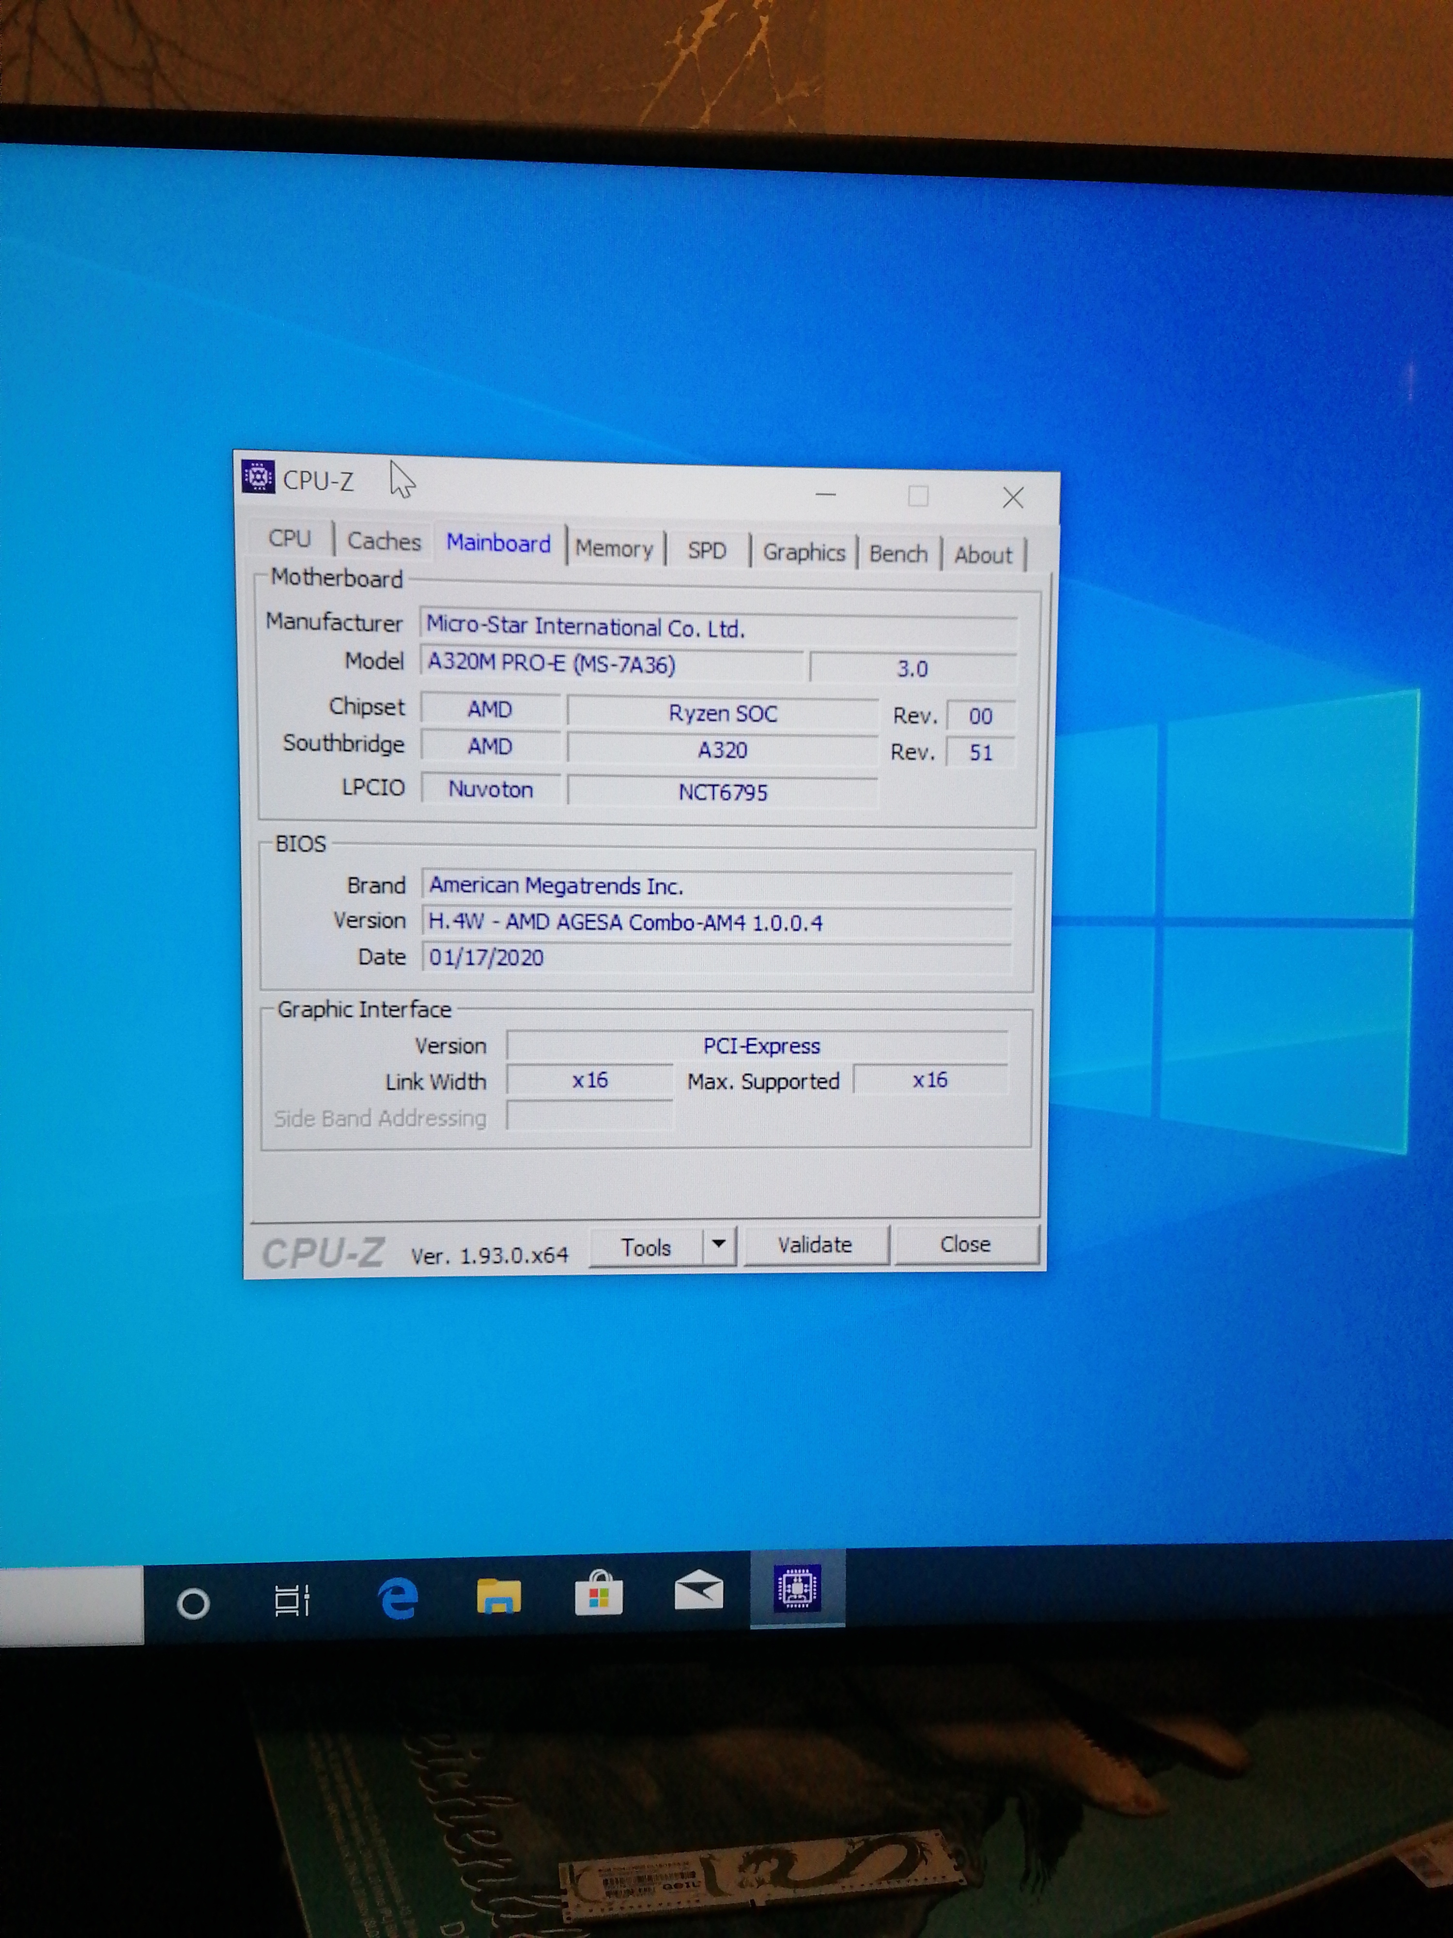Go to the Graphics tab
This screenshot has height=1938, width=1453.
coord(803,552)
